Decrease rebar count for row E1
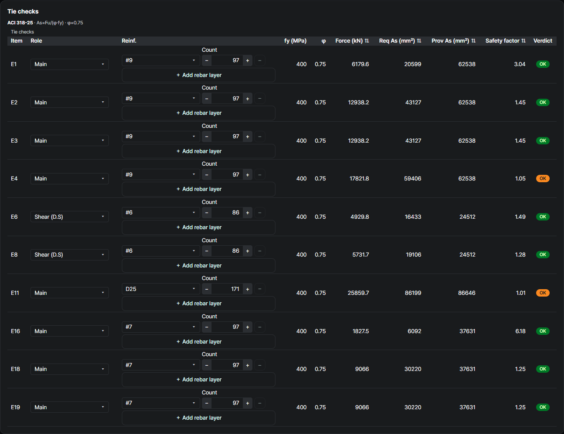Viewport: 564px width, 434px height. pyautogui.click(x=207, y=60)
